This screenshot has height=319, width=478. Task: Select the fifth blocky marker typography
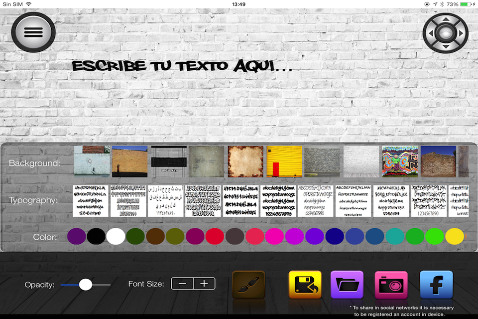coord(241,201)
